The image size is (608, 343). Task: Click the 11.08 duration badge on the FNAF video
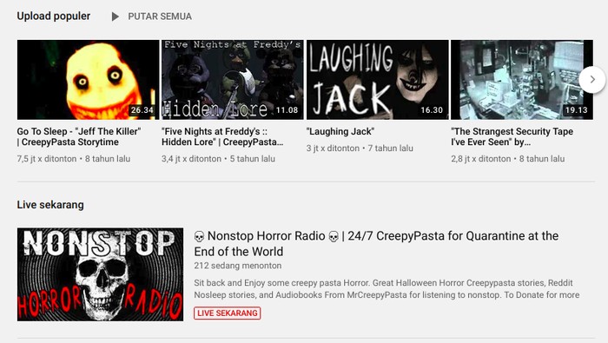pyautogui.click(x=287, y=110)
